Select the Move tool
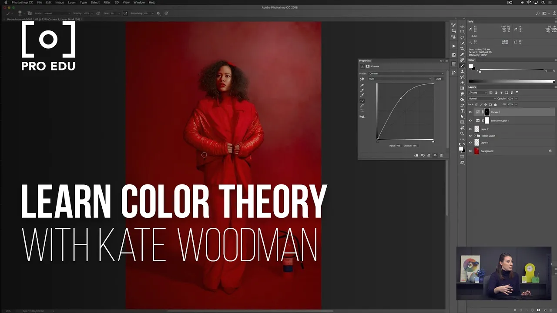 tap(462, 26)
